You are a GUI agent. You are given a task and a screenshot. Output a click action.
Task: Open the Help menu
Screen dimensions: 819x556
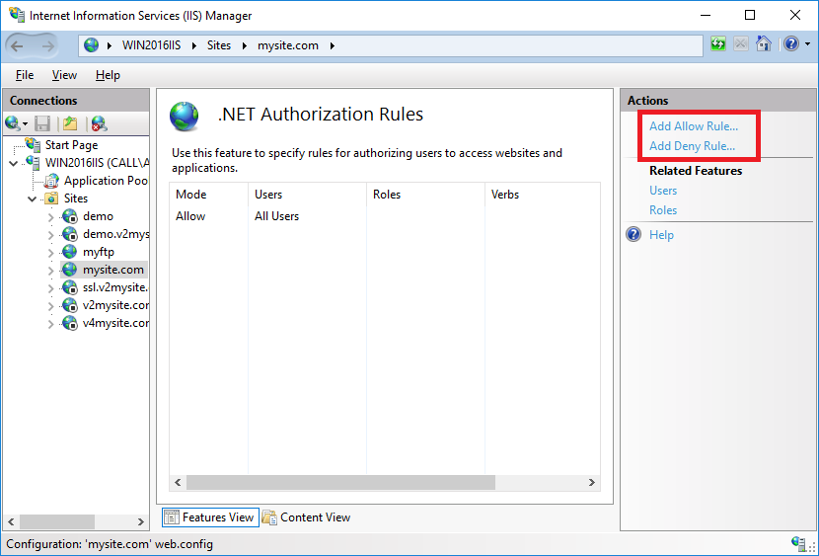point(108,75)
